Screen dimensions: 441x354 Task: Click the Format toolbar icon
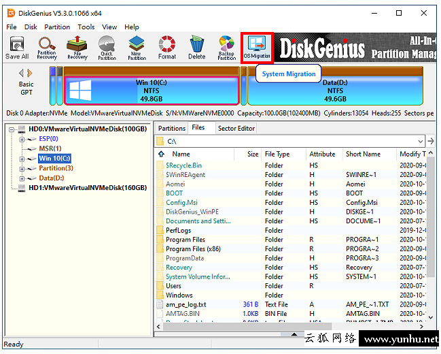point(166,48)
